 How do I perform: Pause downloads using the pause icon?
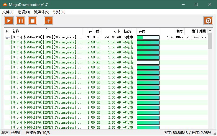[21, 21]
